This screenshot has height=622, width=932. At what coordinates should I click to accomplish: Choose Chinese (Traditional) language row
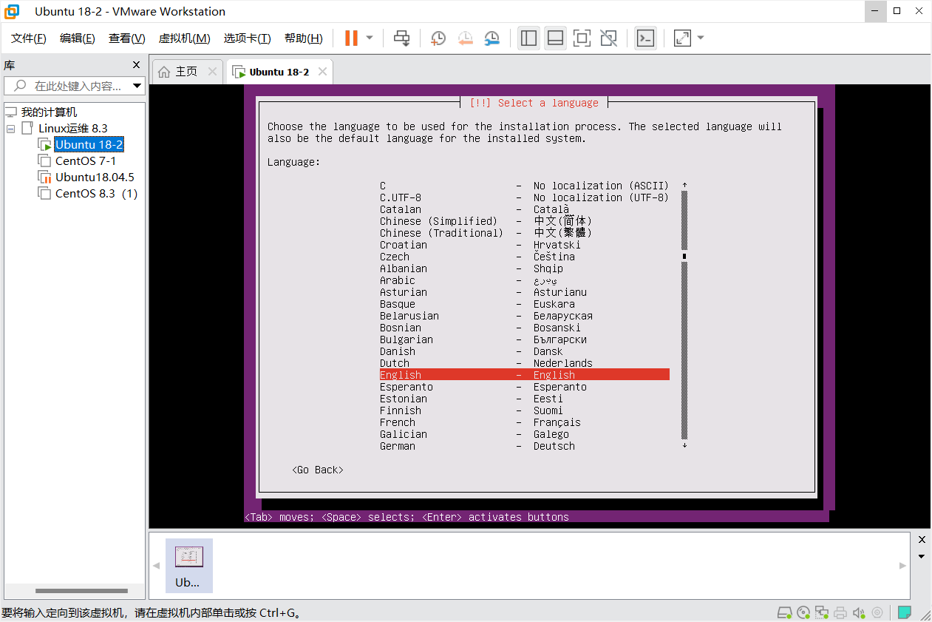(524, 233)
